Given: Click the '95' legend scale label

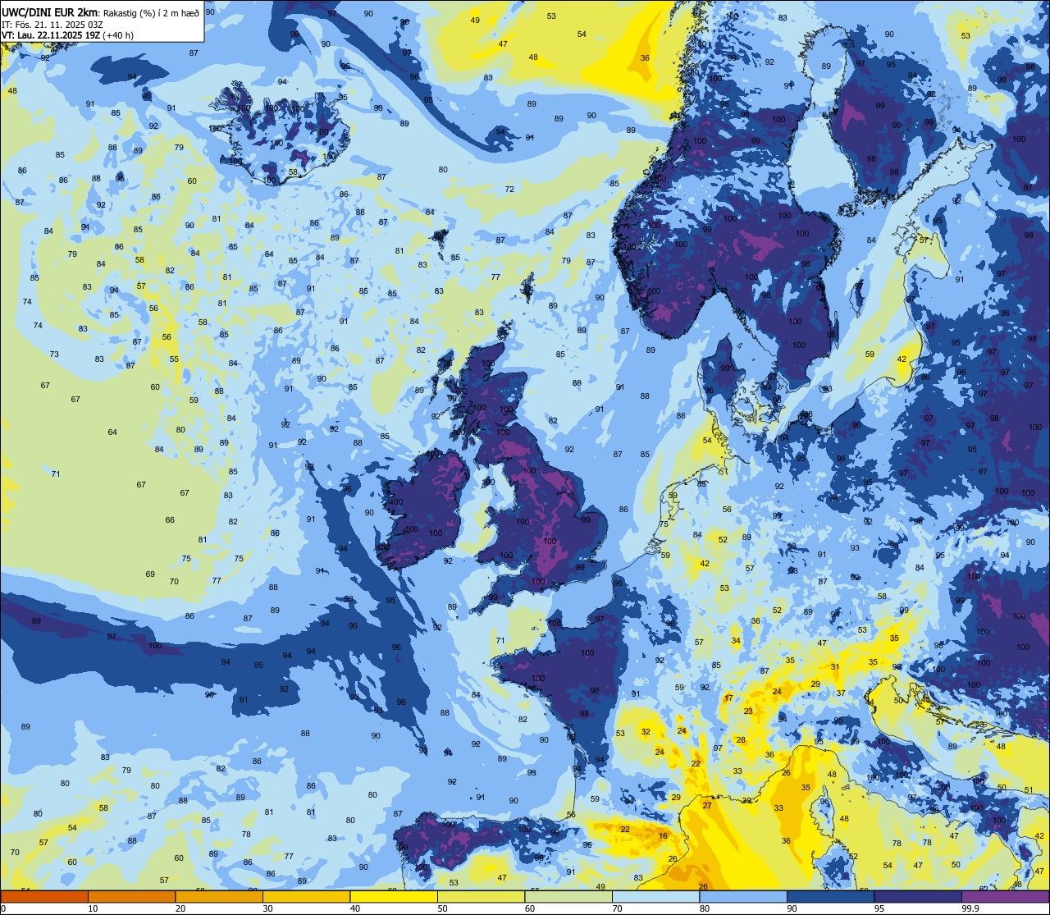Looking at the screenshot, I should click(x=879, y=908).
